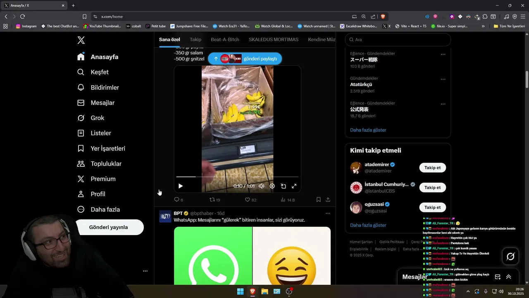Screen dimensions: 529x298
Task: Follow atademirer
Action: (433, 168)
